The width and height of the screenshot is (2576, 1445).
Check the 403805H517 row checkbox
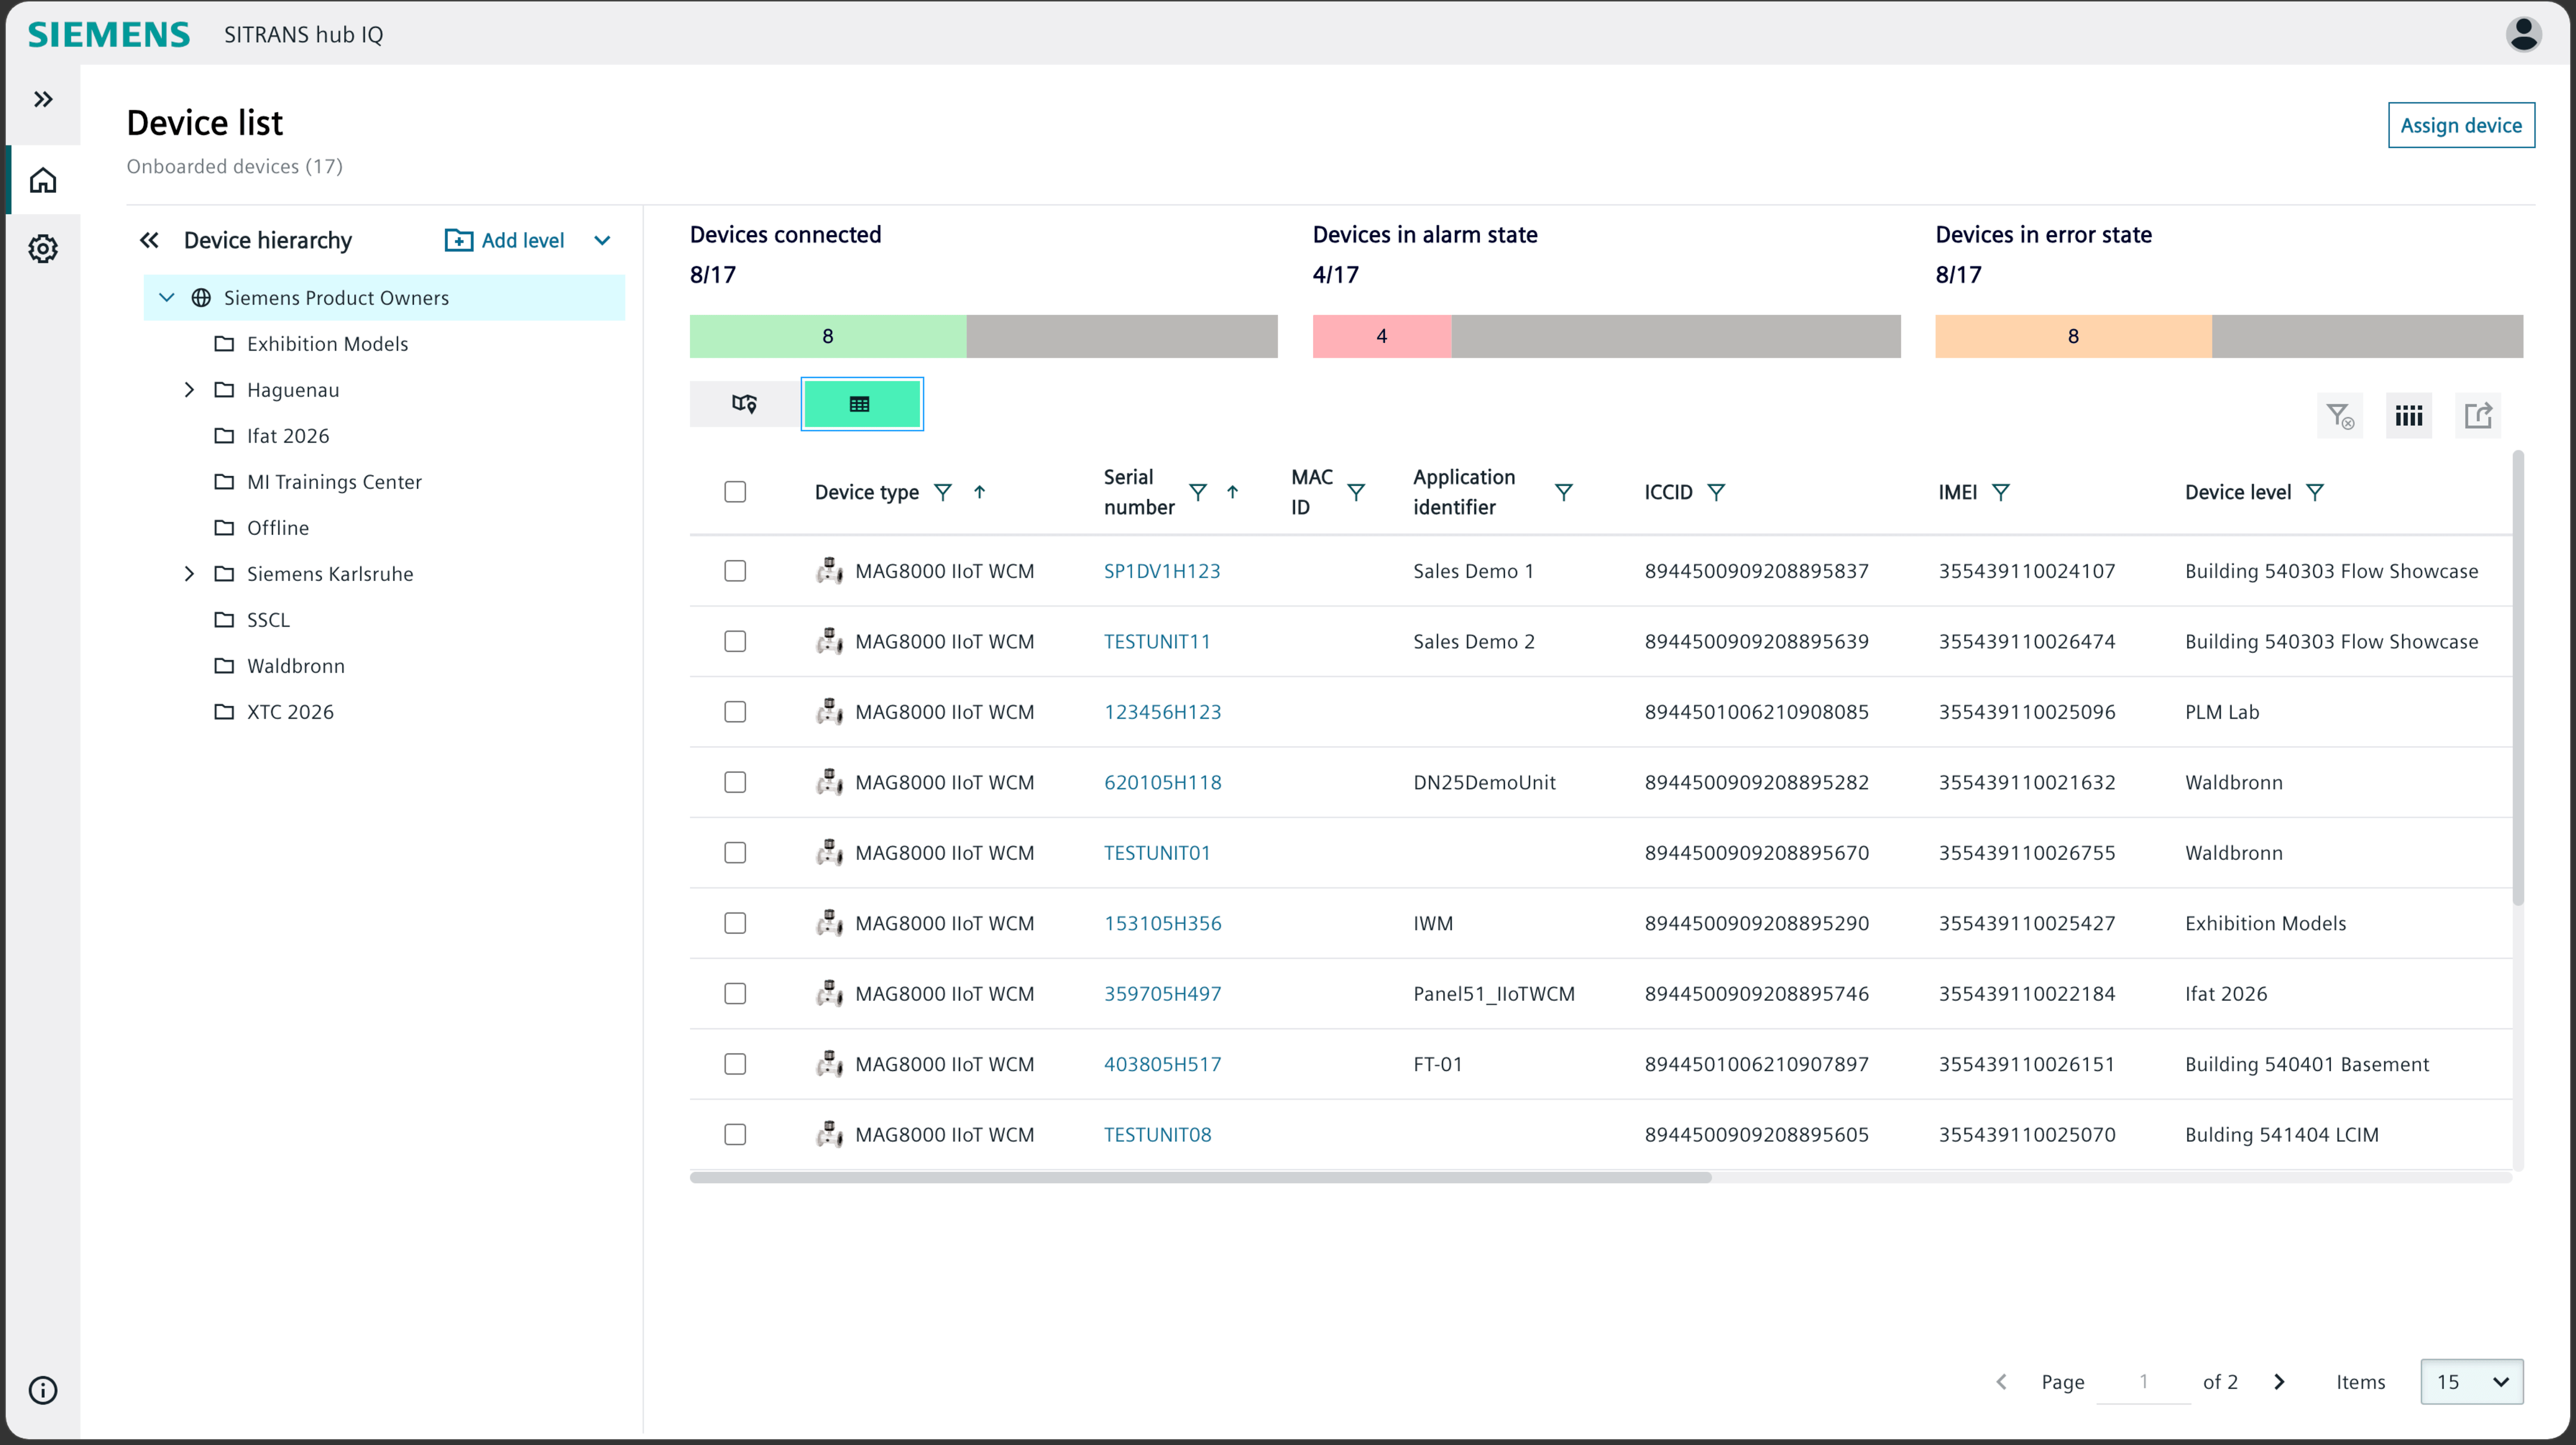pos(735,1064)
